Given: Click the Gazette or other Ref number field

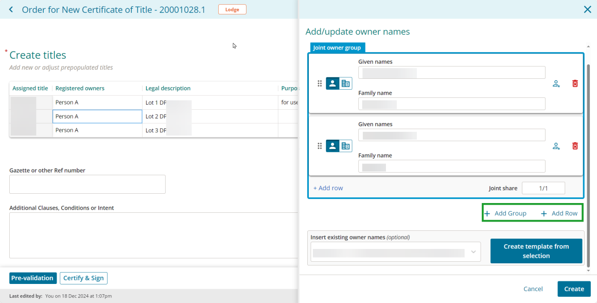Looking at the screenshot, I should pos(87,184).
